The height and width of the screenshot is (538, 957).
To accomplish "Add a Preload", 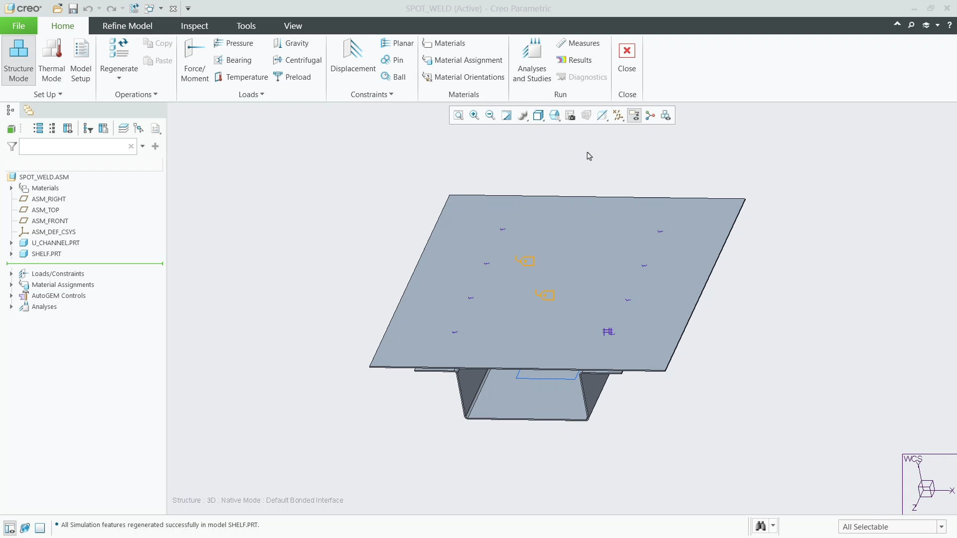I will point(292,77).
